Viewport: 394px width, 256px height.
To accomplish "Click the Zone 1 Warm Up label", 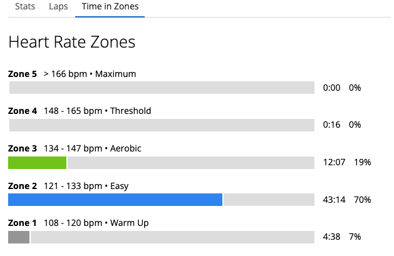I will click(x=78, y=223).
